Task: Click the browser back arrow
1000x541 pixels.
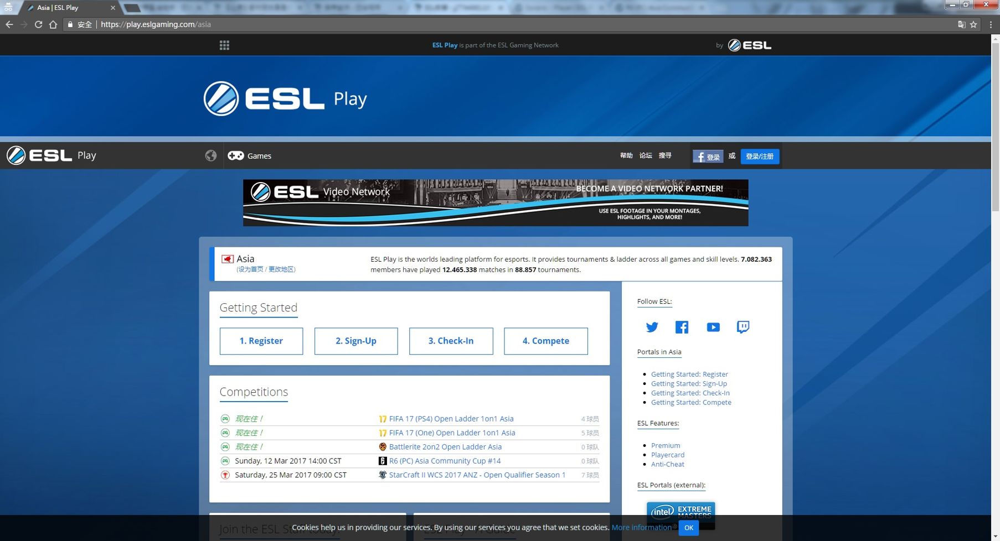Action: [x=9, y=24]
